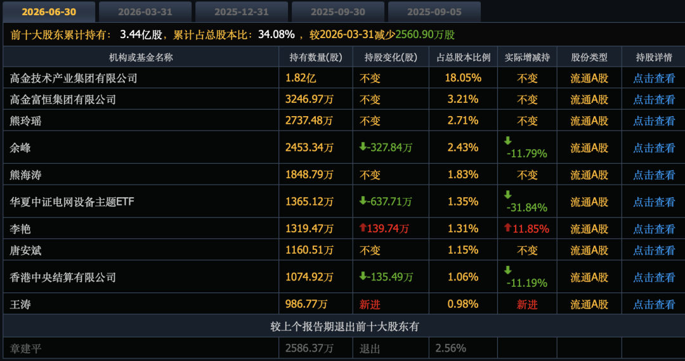Viewport: 685px width, 361px height.
Task: Click green down arrow beside -637.71万
Action: click(363, 200)
